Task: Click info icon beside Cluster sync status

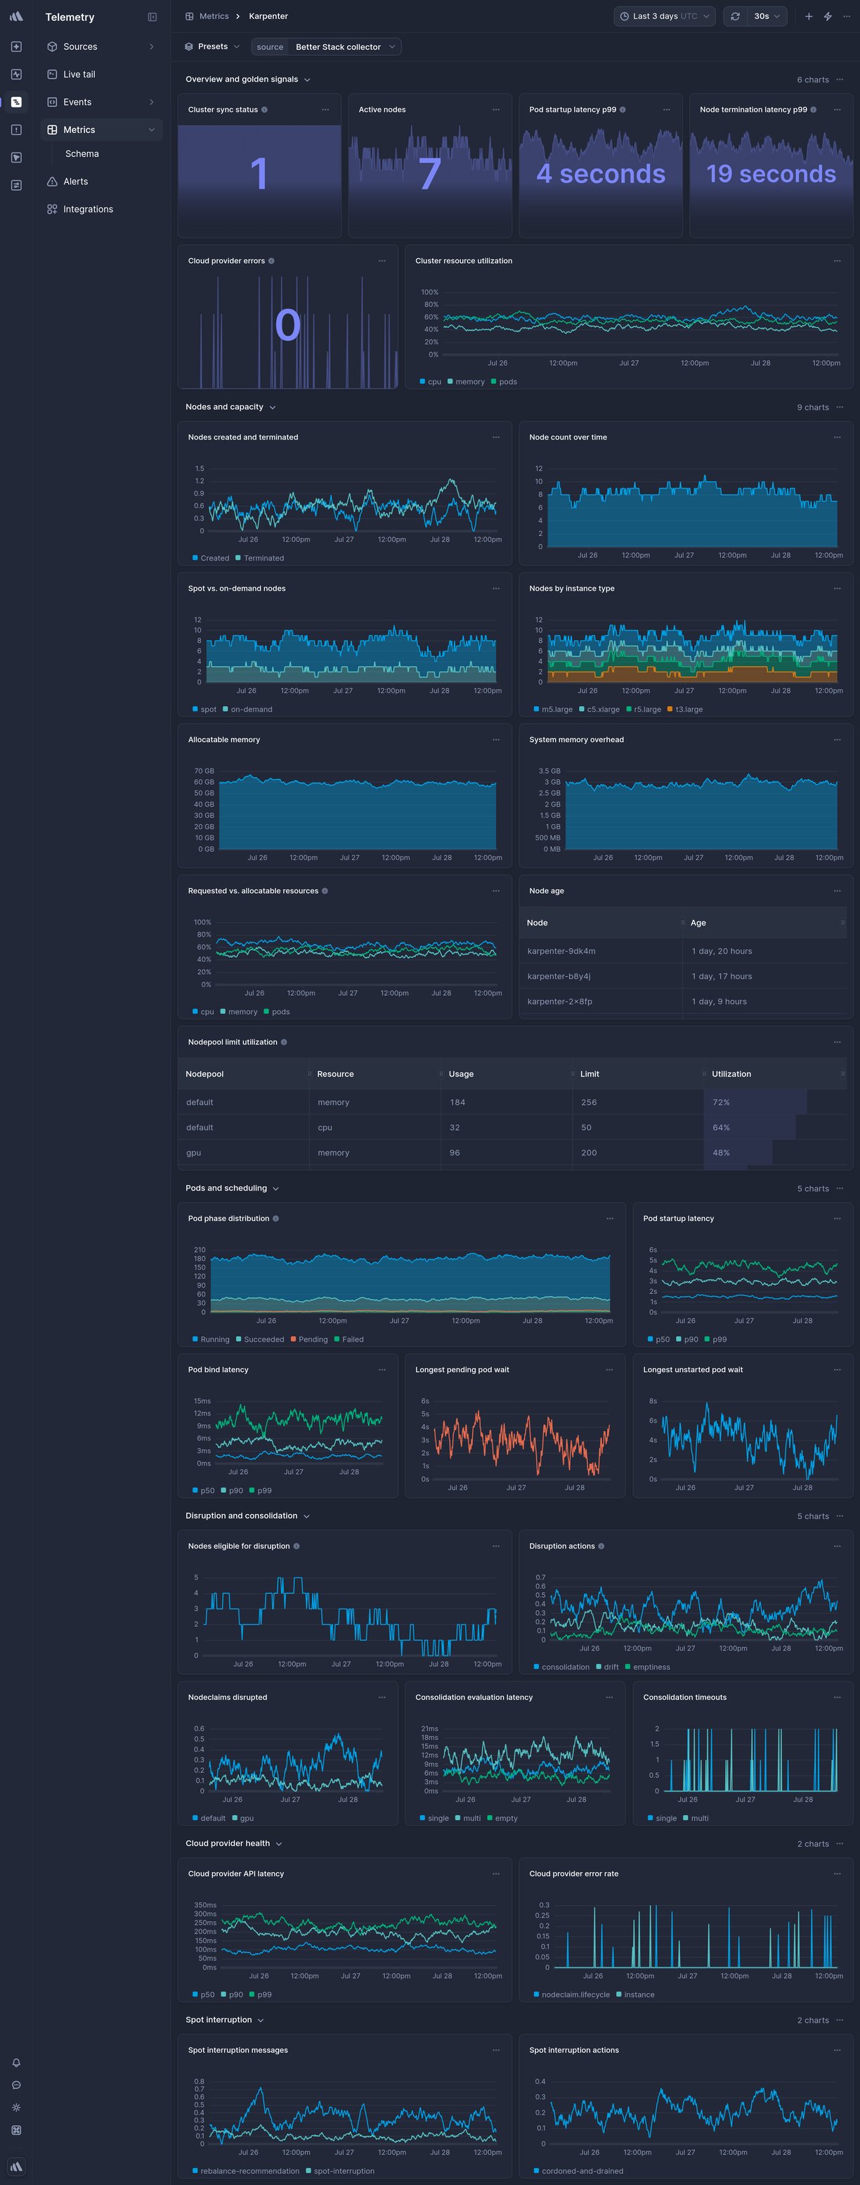Action: click(264, 110)
